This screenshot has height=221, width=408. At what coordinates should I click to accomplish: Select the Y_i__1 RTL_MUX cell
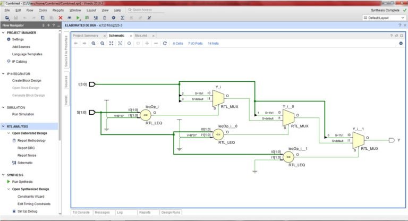click(359, 140)
